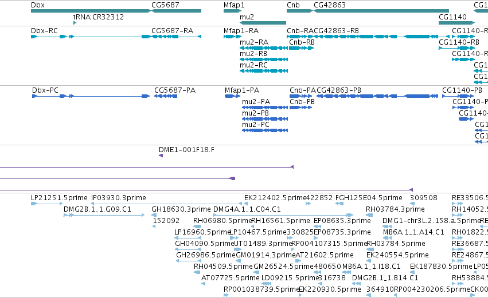Select the 152092 feature marker
This screenshot has width=488, height=298.
point(154,227)
